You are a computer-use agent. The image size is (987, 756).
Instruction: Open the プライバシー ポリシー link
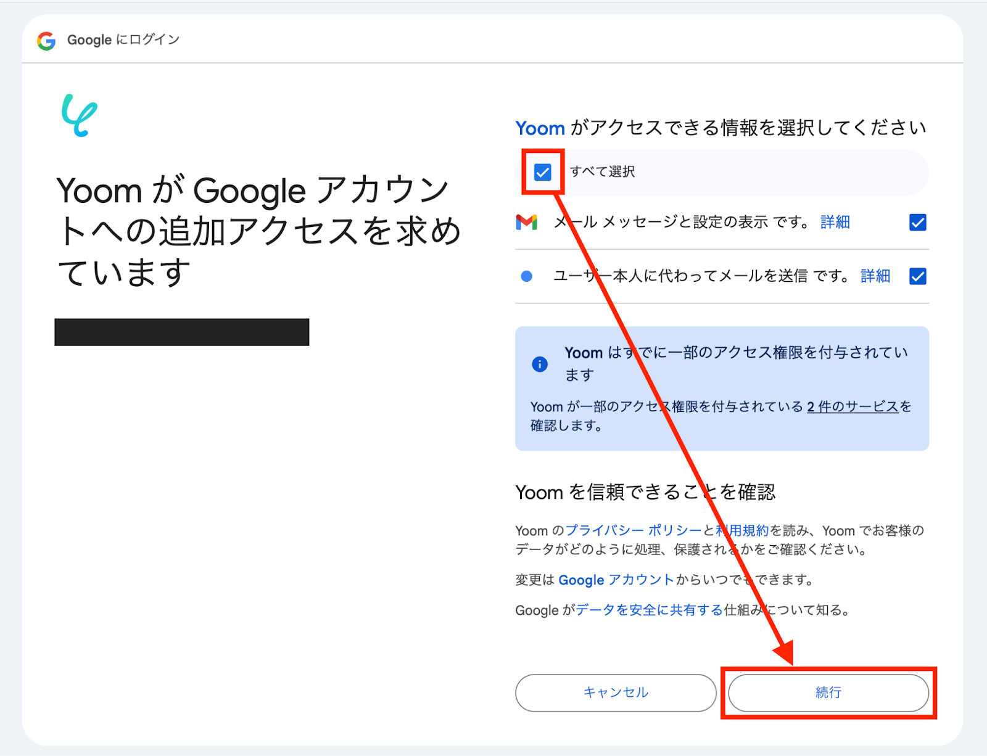(x=634, y=530)
